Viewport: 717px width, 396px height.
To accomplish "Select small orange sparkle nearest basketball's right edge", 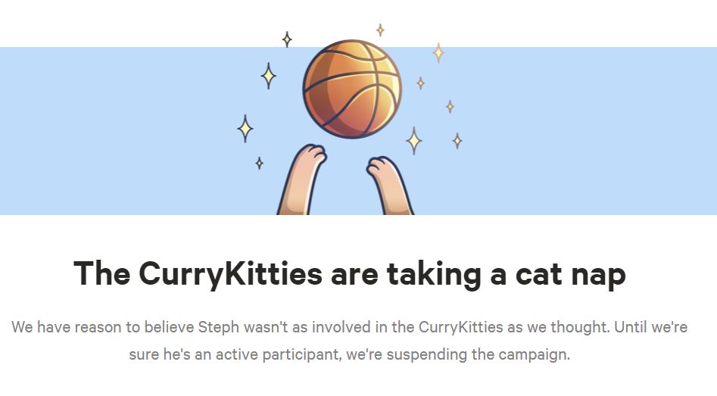I will (x=420, y=83).
